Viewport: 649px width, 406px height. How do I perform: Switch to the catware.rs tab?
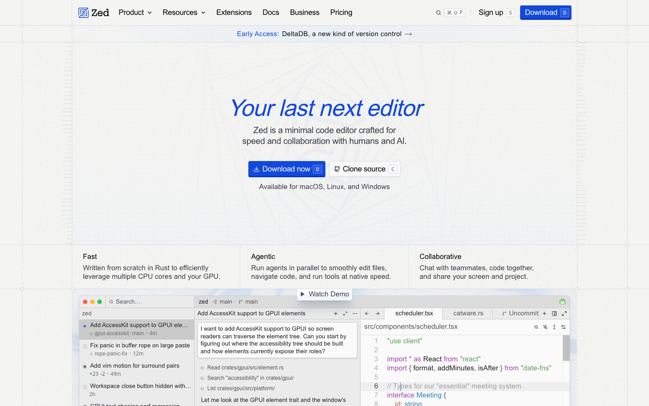(468, 314)
